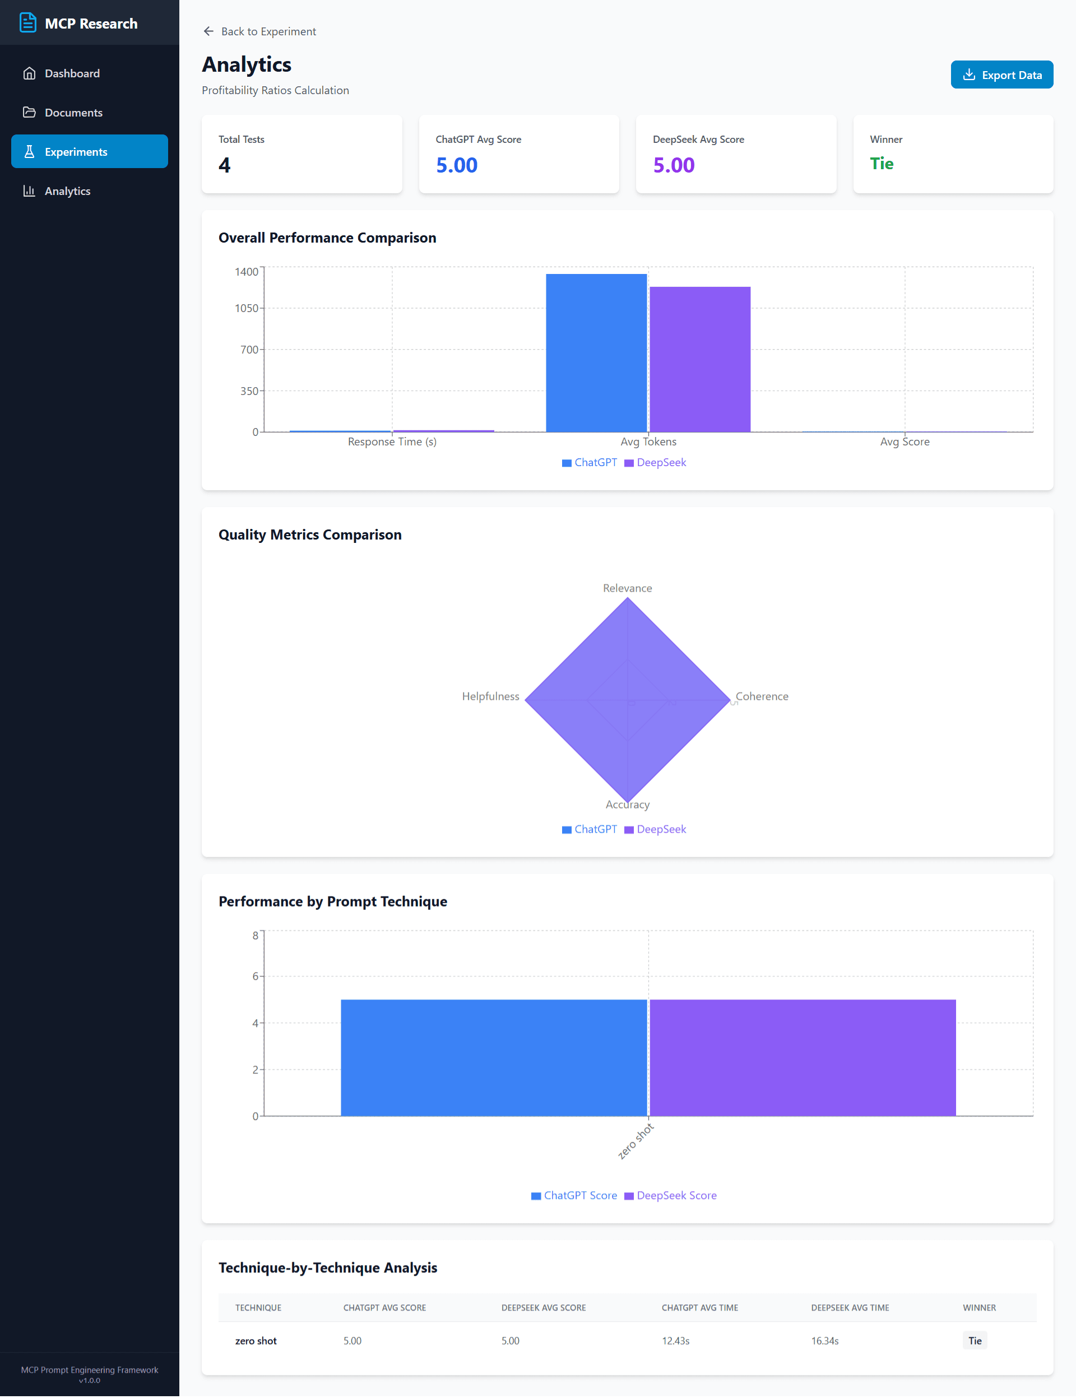Select the Analytics bar chart icon
This screenshot has width=1076, height=1399.
30,191
